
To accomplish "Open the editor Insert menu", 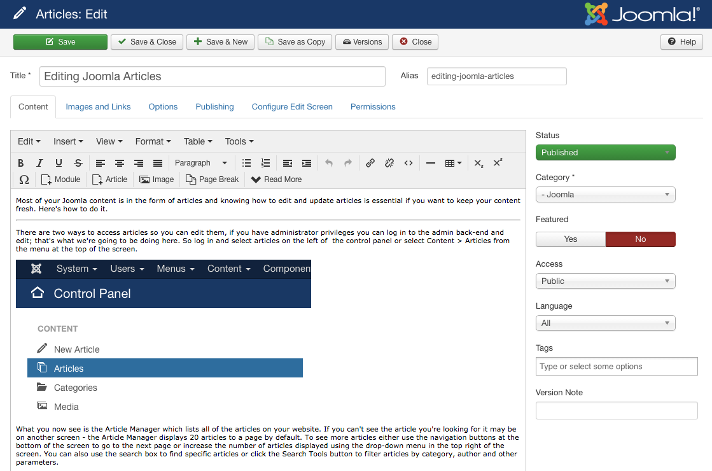I will coord(68,141).
